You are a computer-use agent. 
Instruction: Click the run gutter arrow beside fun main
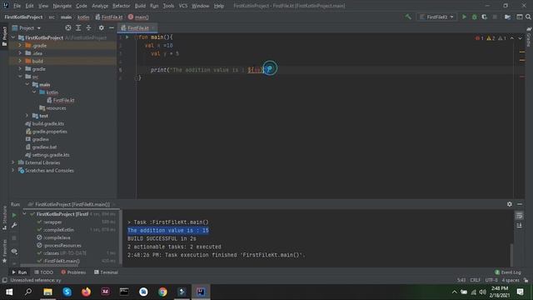[x=127, y=37]
